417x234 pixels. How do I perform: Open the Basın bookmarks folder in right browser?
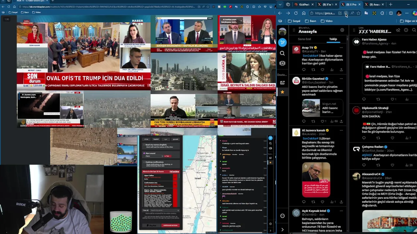pyautogui.click(x=310, y=21)
